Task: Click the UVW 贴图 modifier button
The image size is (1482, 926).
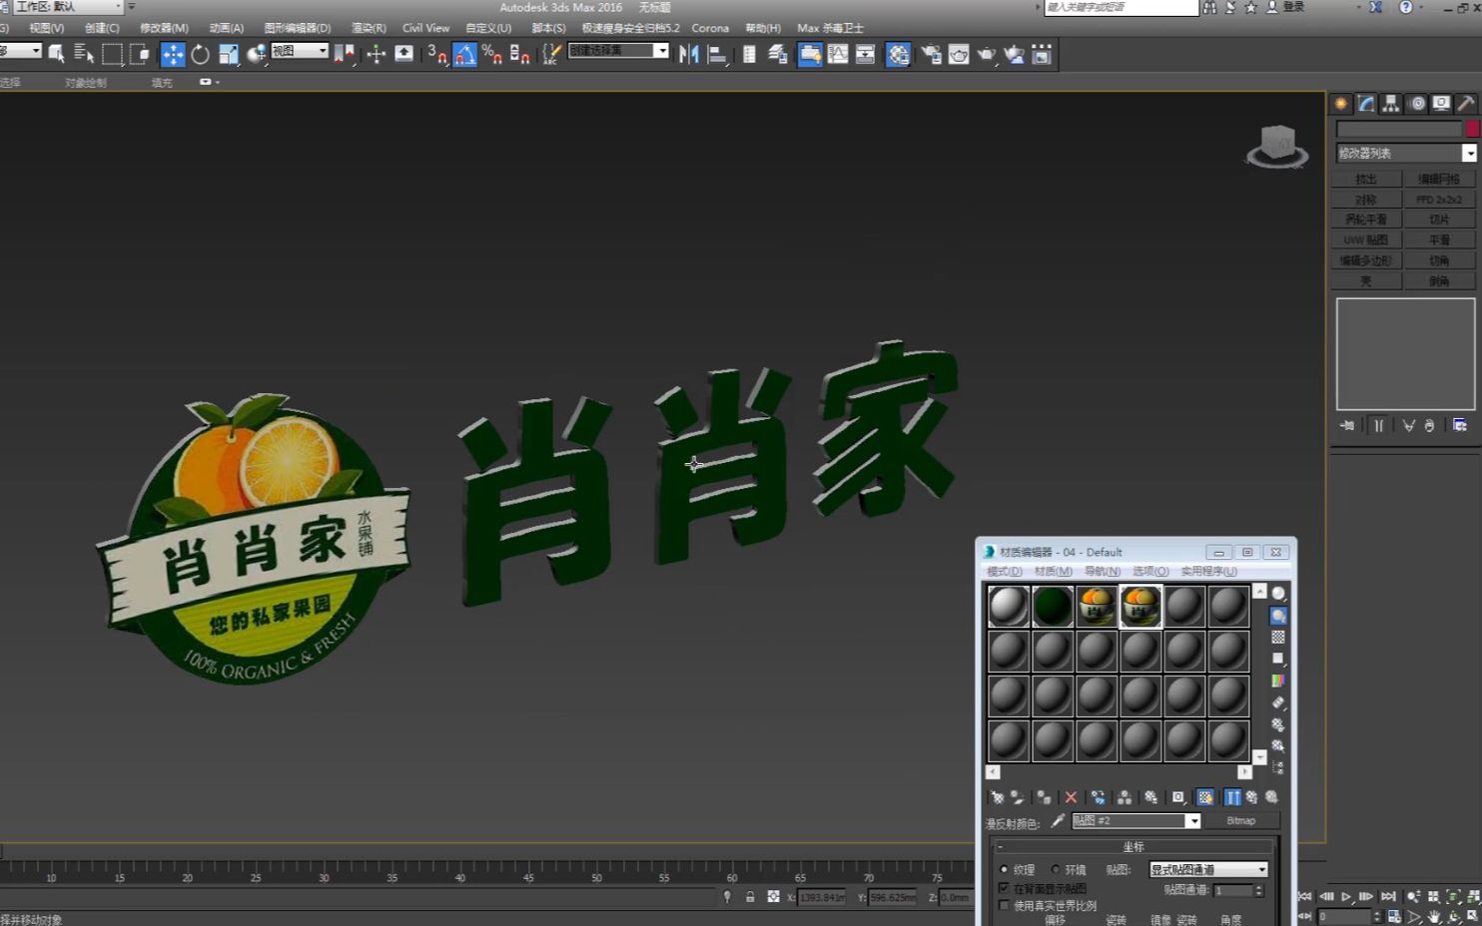Action: pos(1366,240)
